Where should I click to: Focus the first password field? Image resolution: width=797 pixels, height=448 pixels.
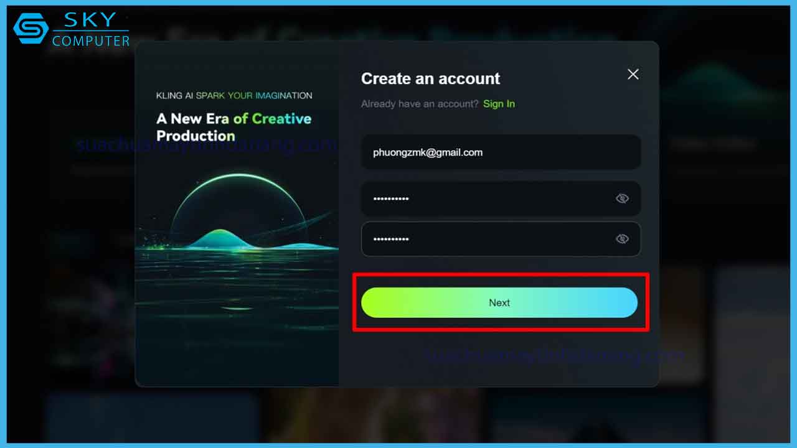[501, 198]
